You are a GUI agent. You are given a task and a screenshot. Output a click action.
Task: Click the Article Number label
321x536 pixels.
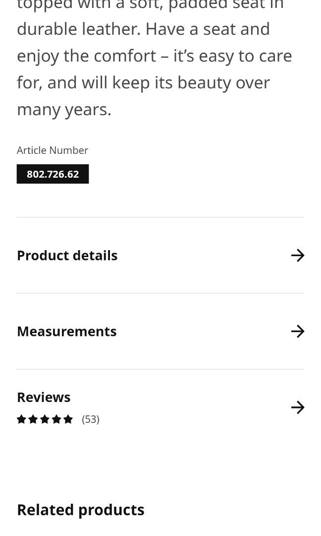[x=53, y=150]
